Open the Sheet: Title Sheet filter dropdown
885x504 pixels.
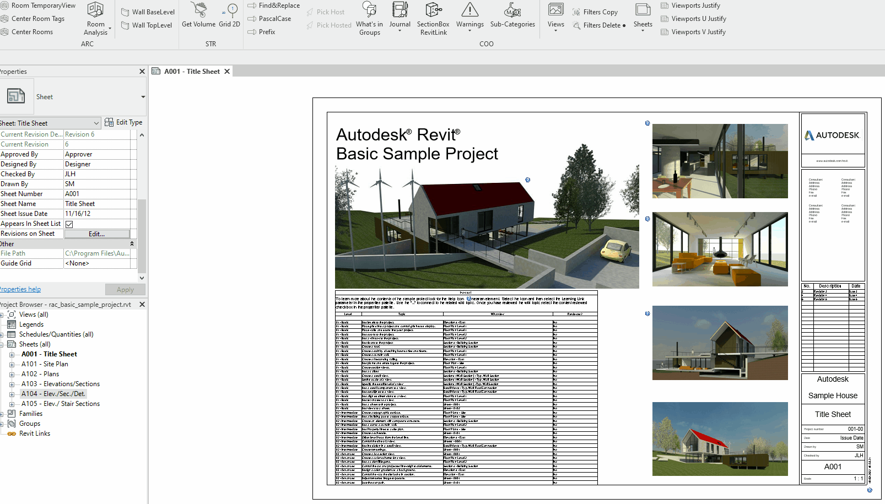[x=96, y=123]
